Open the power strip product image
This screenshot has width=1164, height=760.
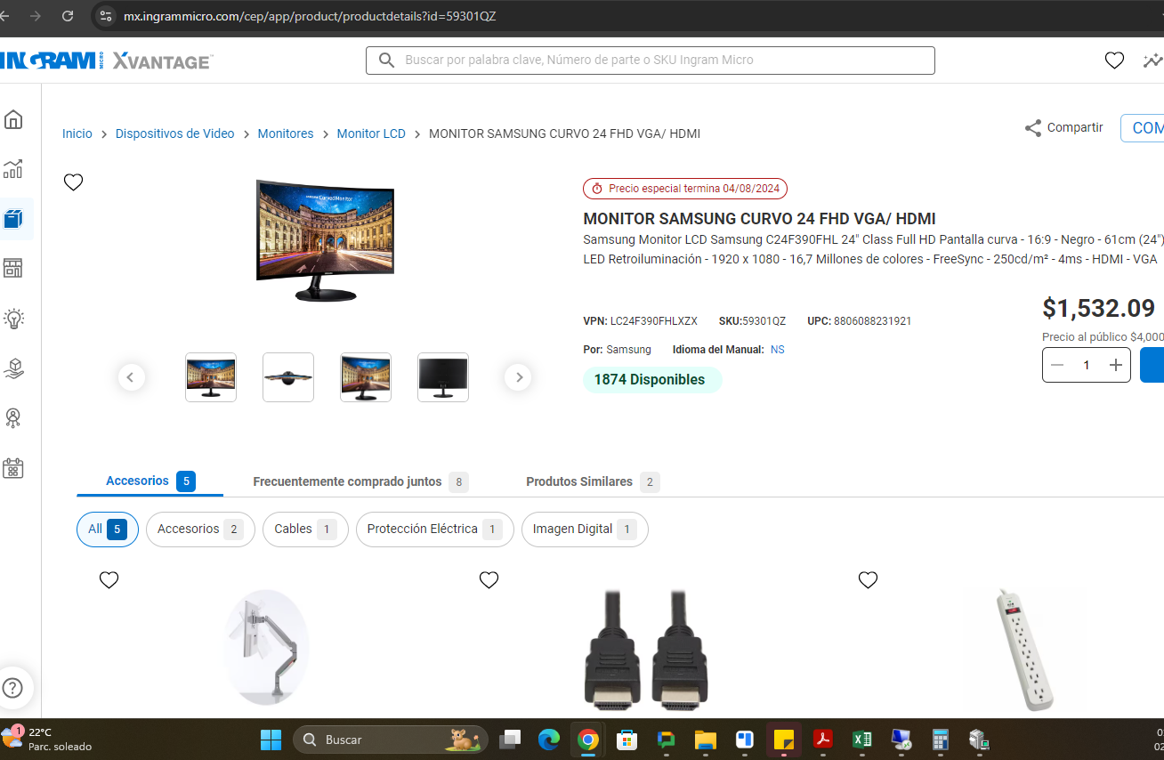[1025, 649]
